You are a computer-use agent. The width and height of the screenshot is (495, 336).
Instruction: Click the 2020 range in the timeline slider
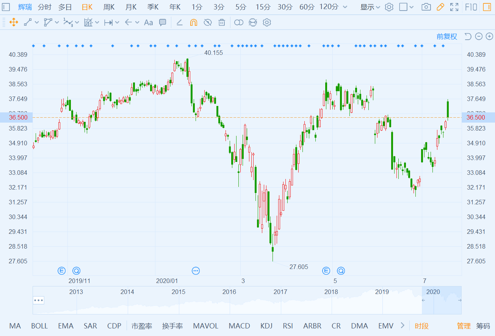point(433,292)
